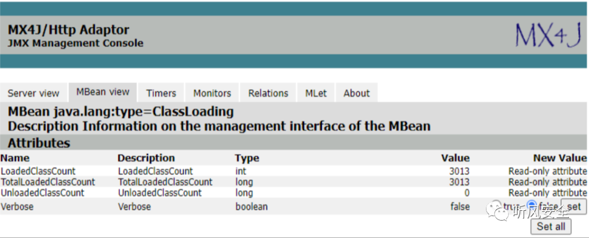The width and height of the screenshot is (589, 238).
Task: Click the Type column header
Action: [x=247, y=158]
